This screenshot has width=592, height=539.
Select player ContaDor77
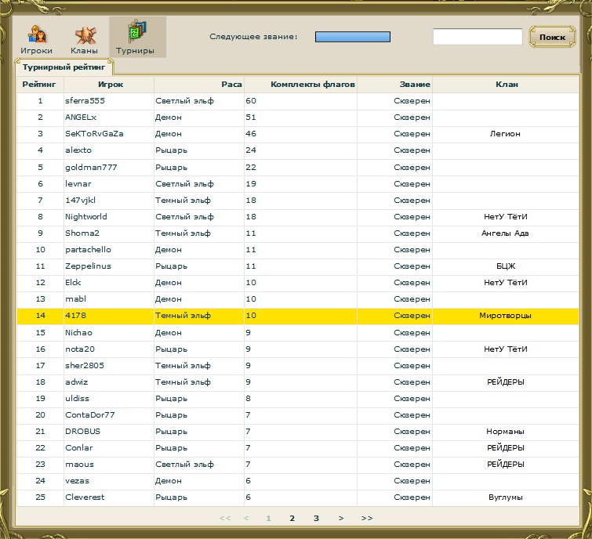pos(90,415)
